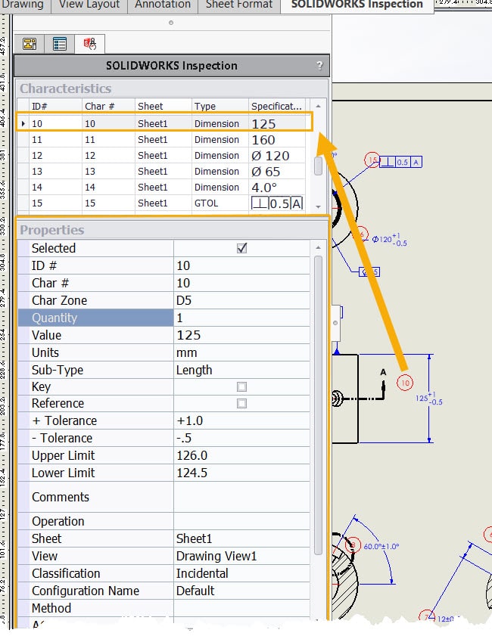Viewport: 492px width, 636px height.
Task: Select characteristic row with ID 11
Action: pyautogui.click(x=161, y=140)
